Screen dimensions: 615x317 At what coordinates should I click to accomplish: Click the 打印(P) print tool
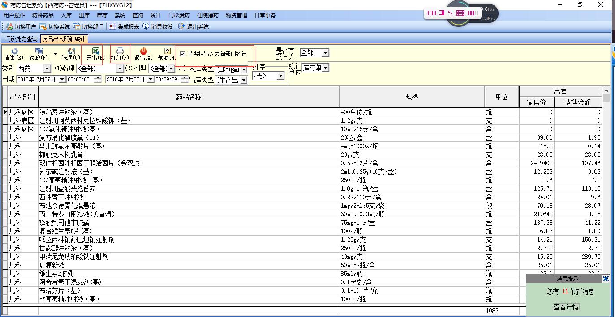[x=120, y=54]
